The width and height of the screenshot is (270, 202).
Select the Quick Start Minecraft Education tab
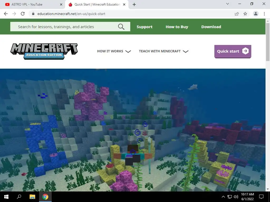pos(97,4)
